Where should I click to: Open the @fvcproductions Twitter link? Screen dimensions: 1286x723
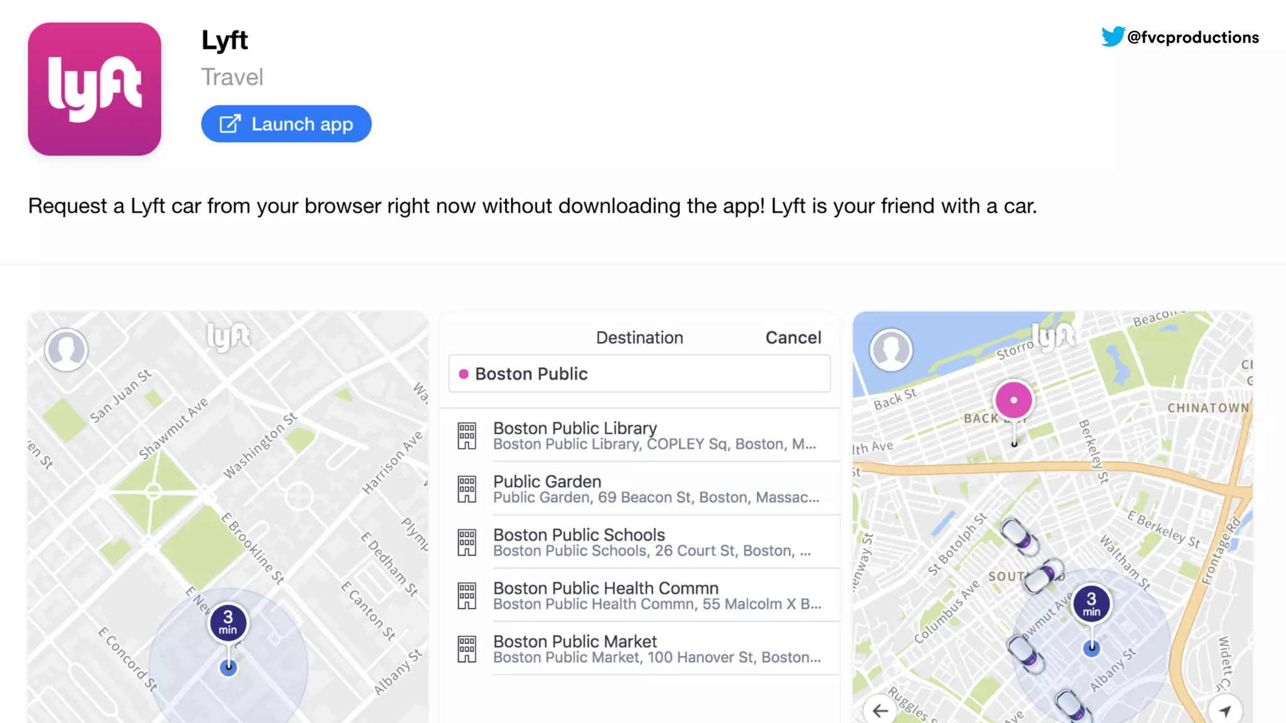[1192, 38]
